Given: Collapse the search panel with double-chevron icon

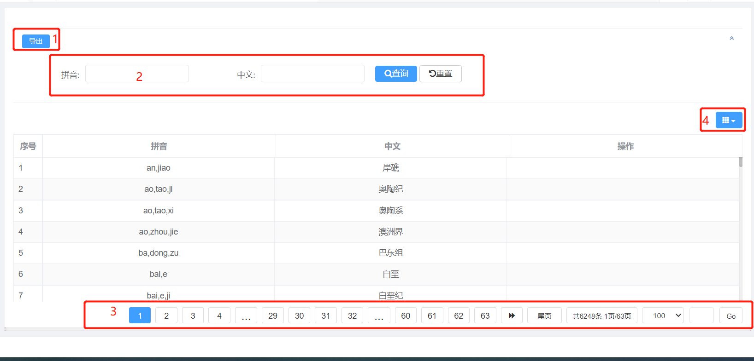Looking at the screenshot, I should point(731,39).
